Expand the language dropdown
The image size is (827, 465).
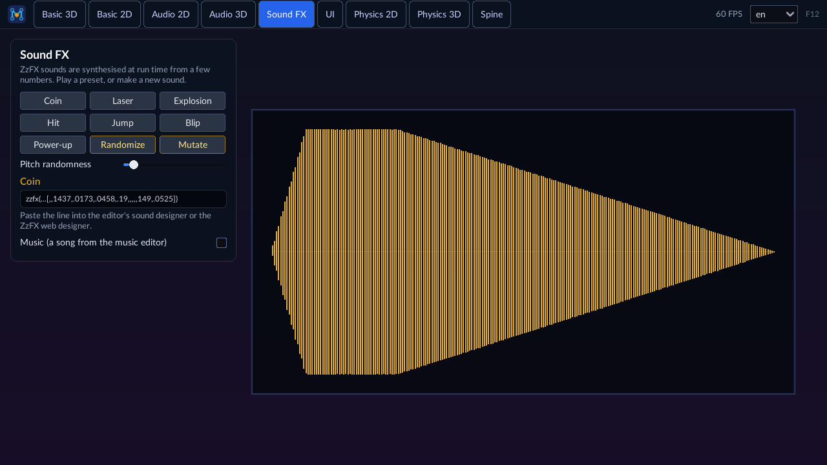click(774, 14)
